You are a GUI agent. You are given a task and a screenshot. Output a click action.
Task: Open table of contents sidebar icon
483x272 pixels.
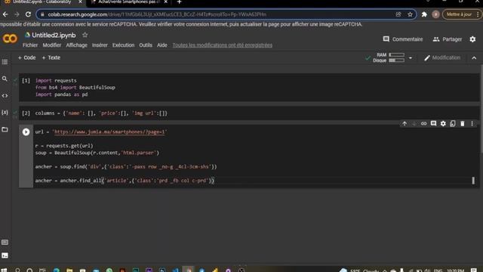5,62
